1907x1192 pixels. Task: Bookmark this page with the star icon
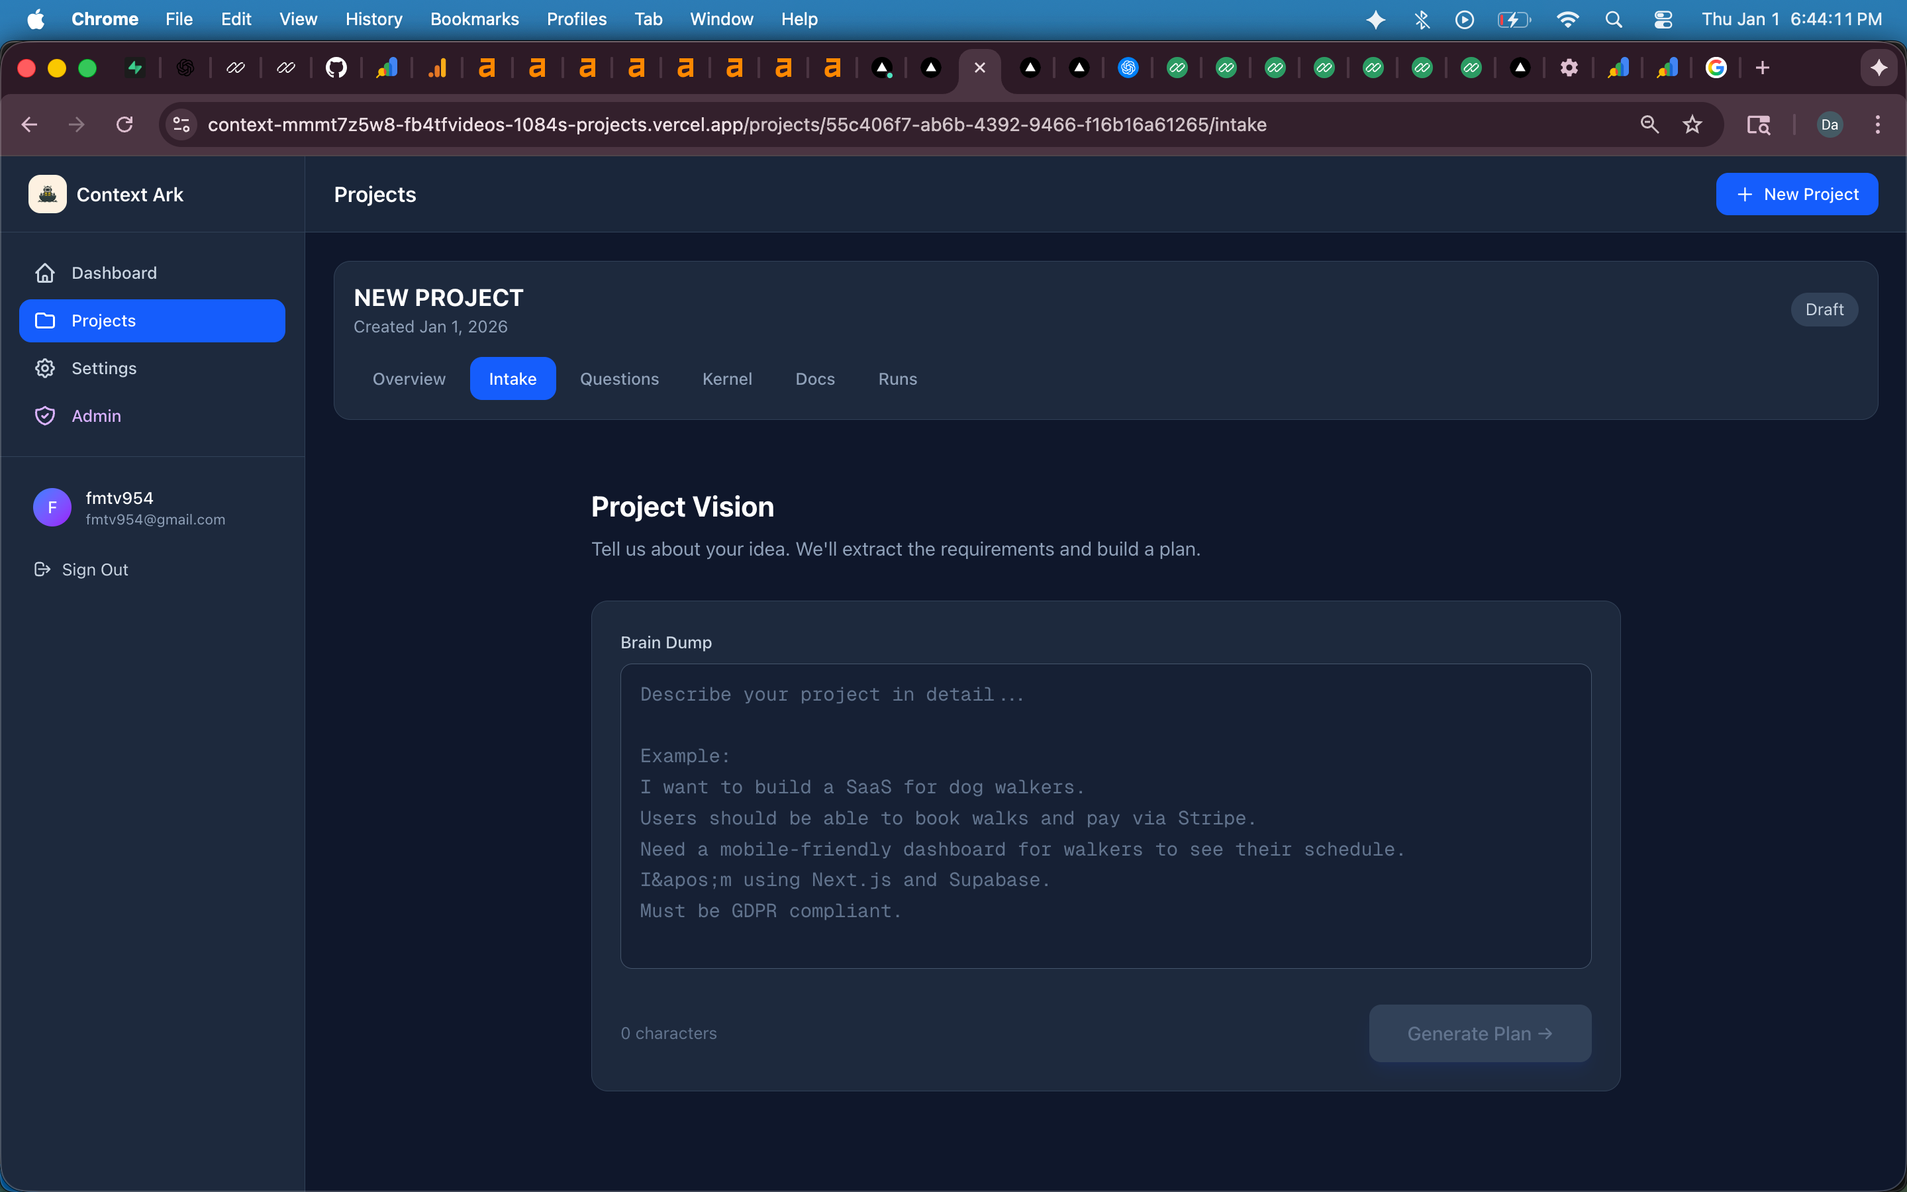click(x=1692, y=124)
